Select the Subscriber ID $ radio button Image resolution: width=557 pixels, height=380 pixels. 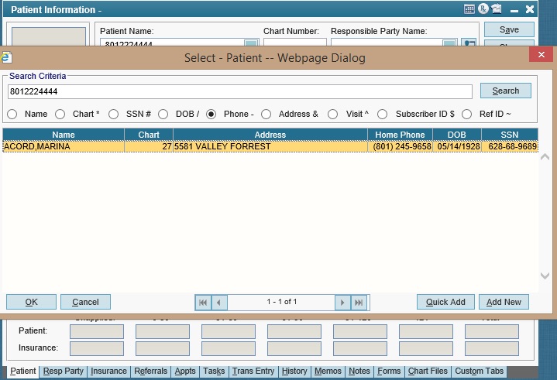[383, 114]
